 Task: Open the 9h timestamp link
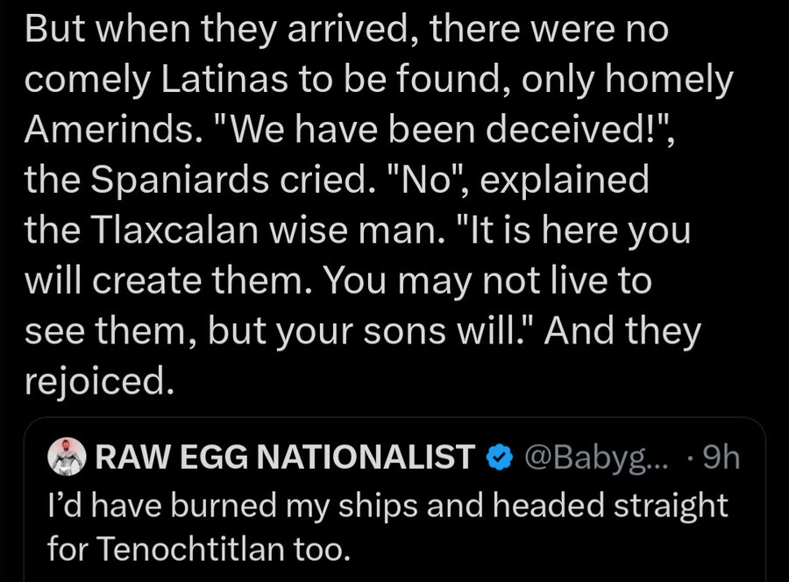click(721, 458)
